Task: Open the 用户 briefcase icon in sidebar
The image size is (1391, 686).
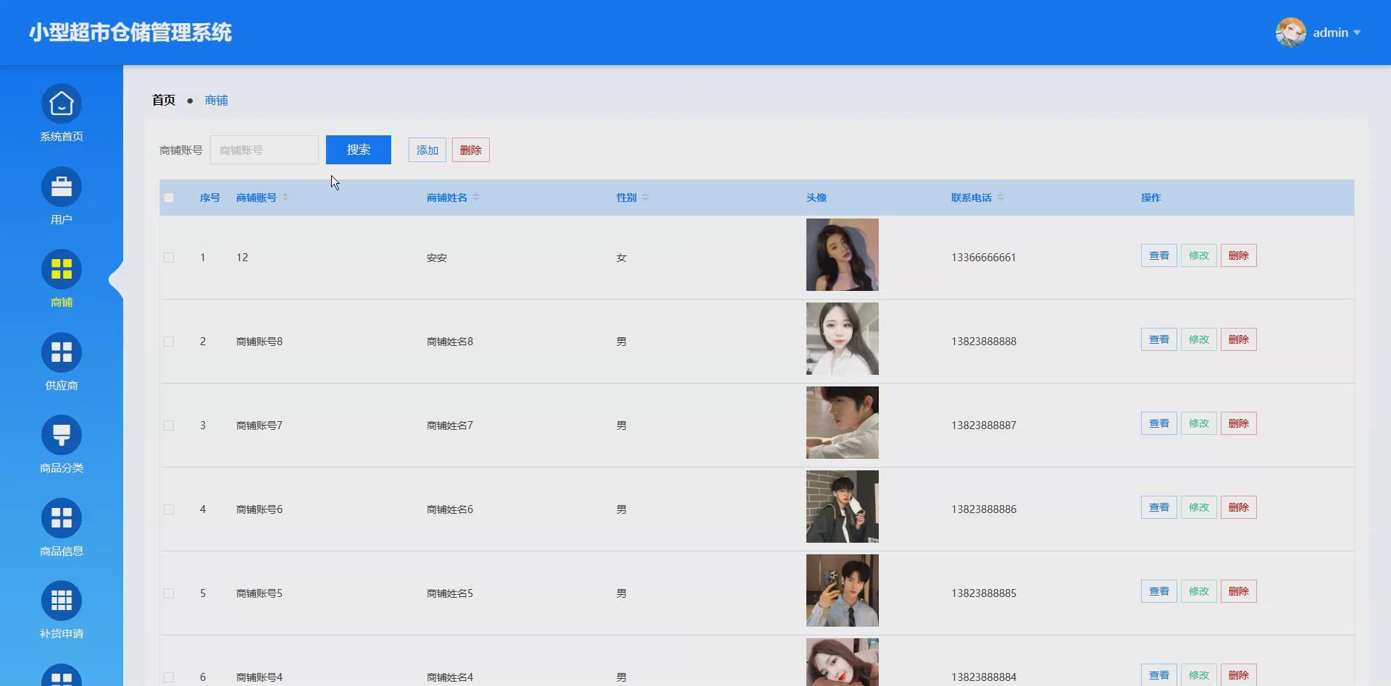Action: tap(62, 187)
